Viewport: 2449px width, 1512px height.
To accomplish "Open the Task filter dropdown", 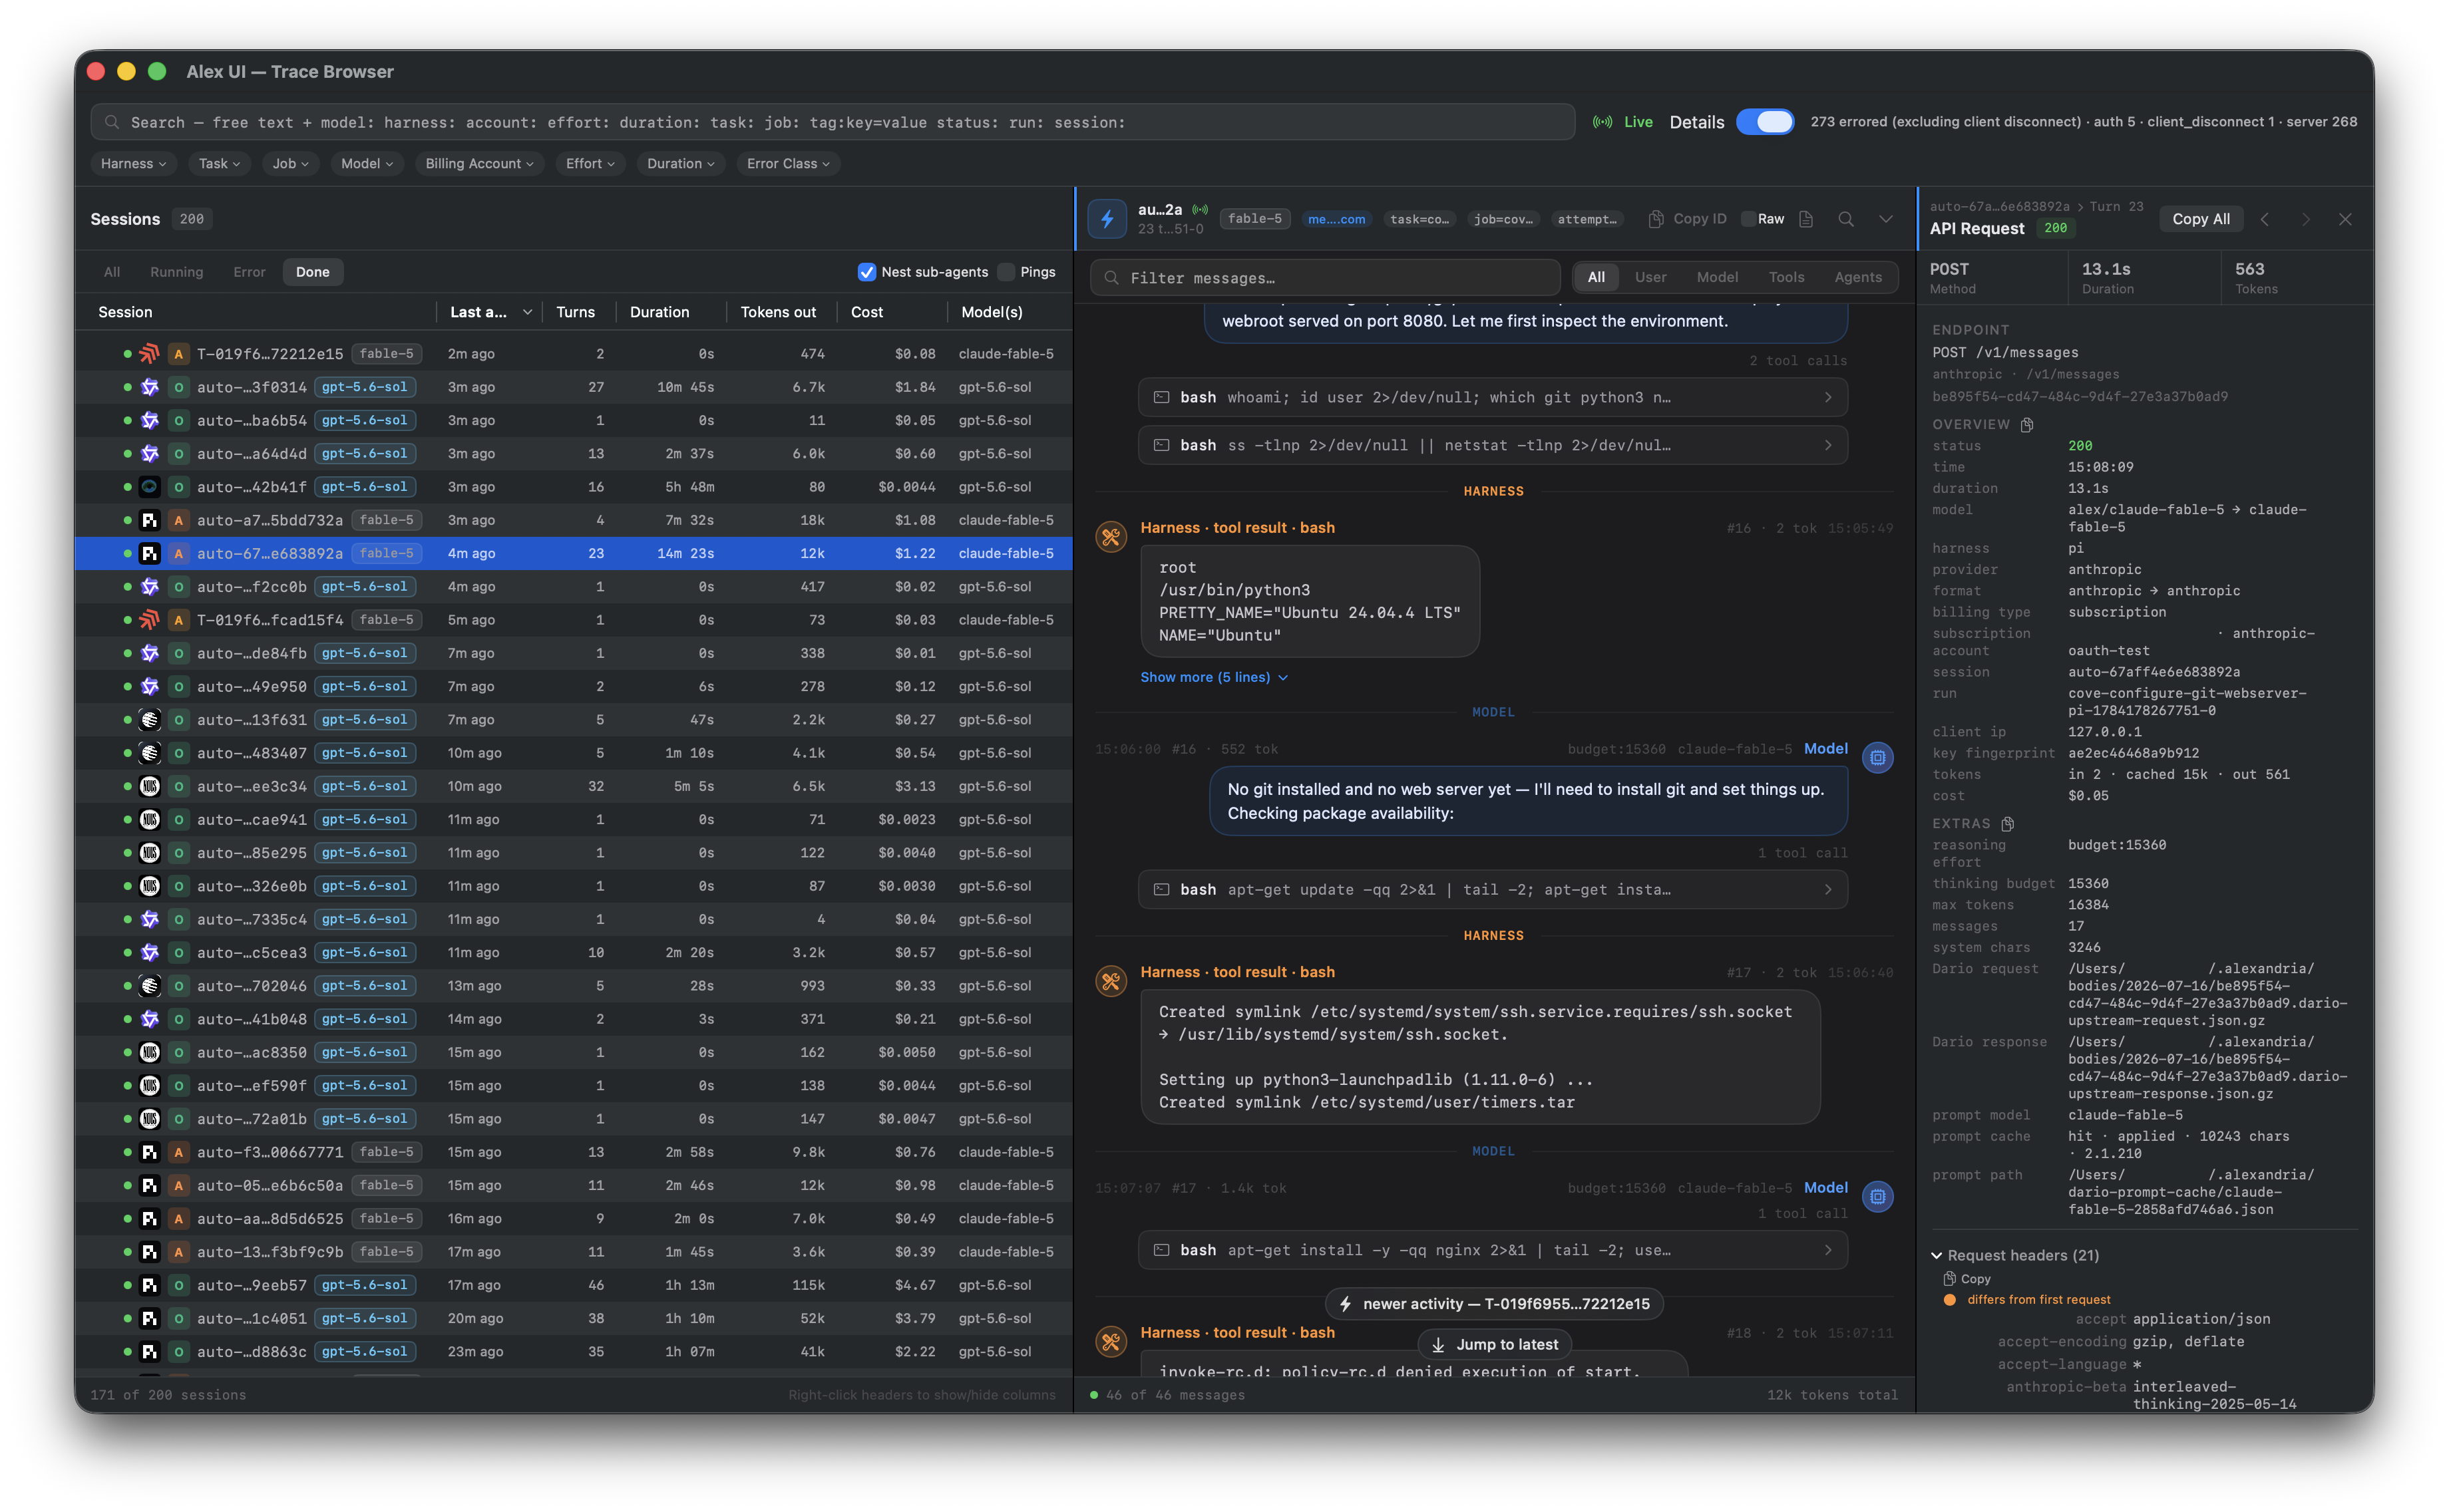I will (x=219, y=164).
